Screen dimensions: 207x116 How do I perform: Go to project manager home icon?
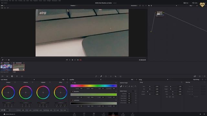click(200, 114)
